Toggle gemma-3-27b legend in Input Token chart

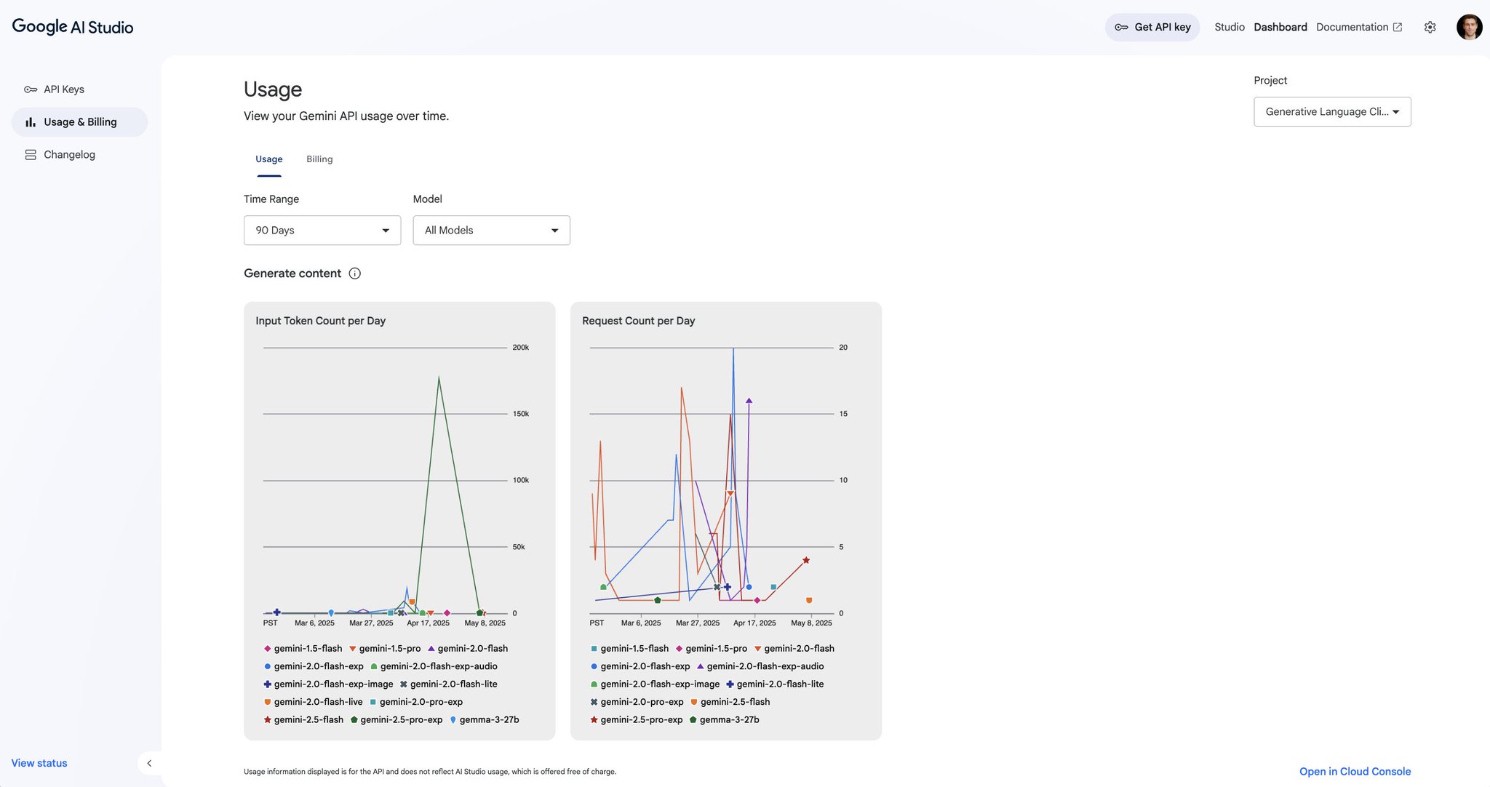[x=485, y=720]
